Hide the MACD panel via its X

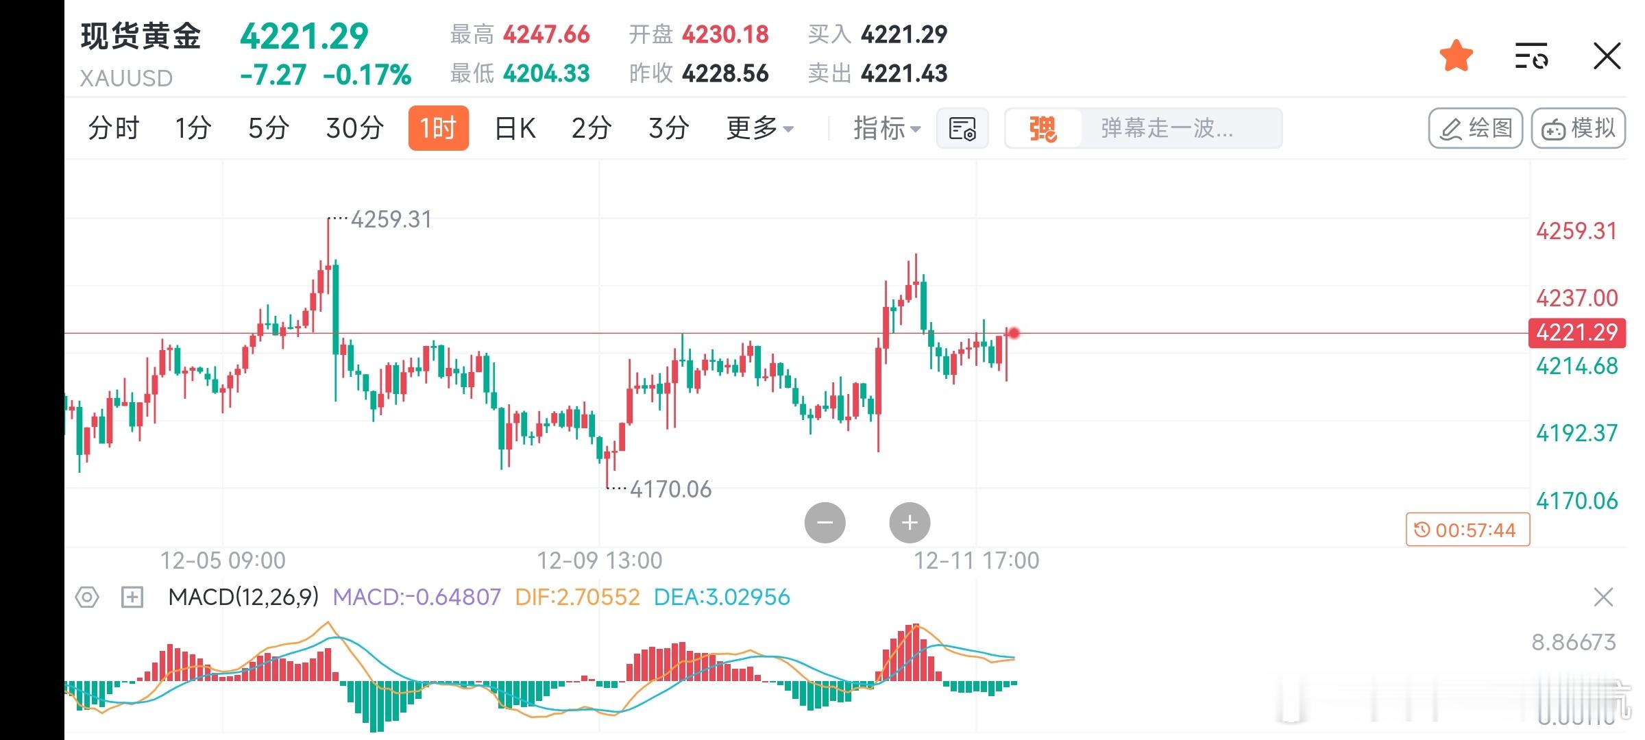click(1604, 597)
